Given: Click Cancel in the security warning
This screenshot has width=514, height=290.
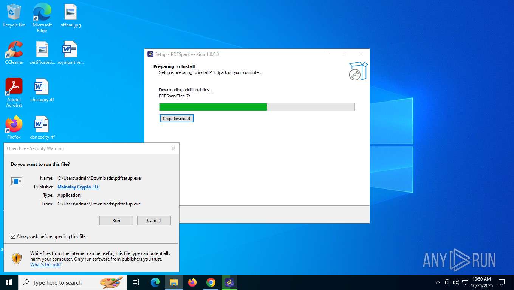Looking at the screenshot, I should 154,221.
